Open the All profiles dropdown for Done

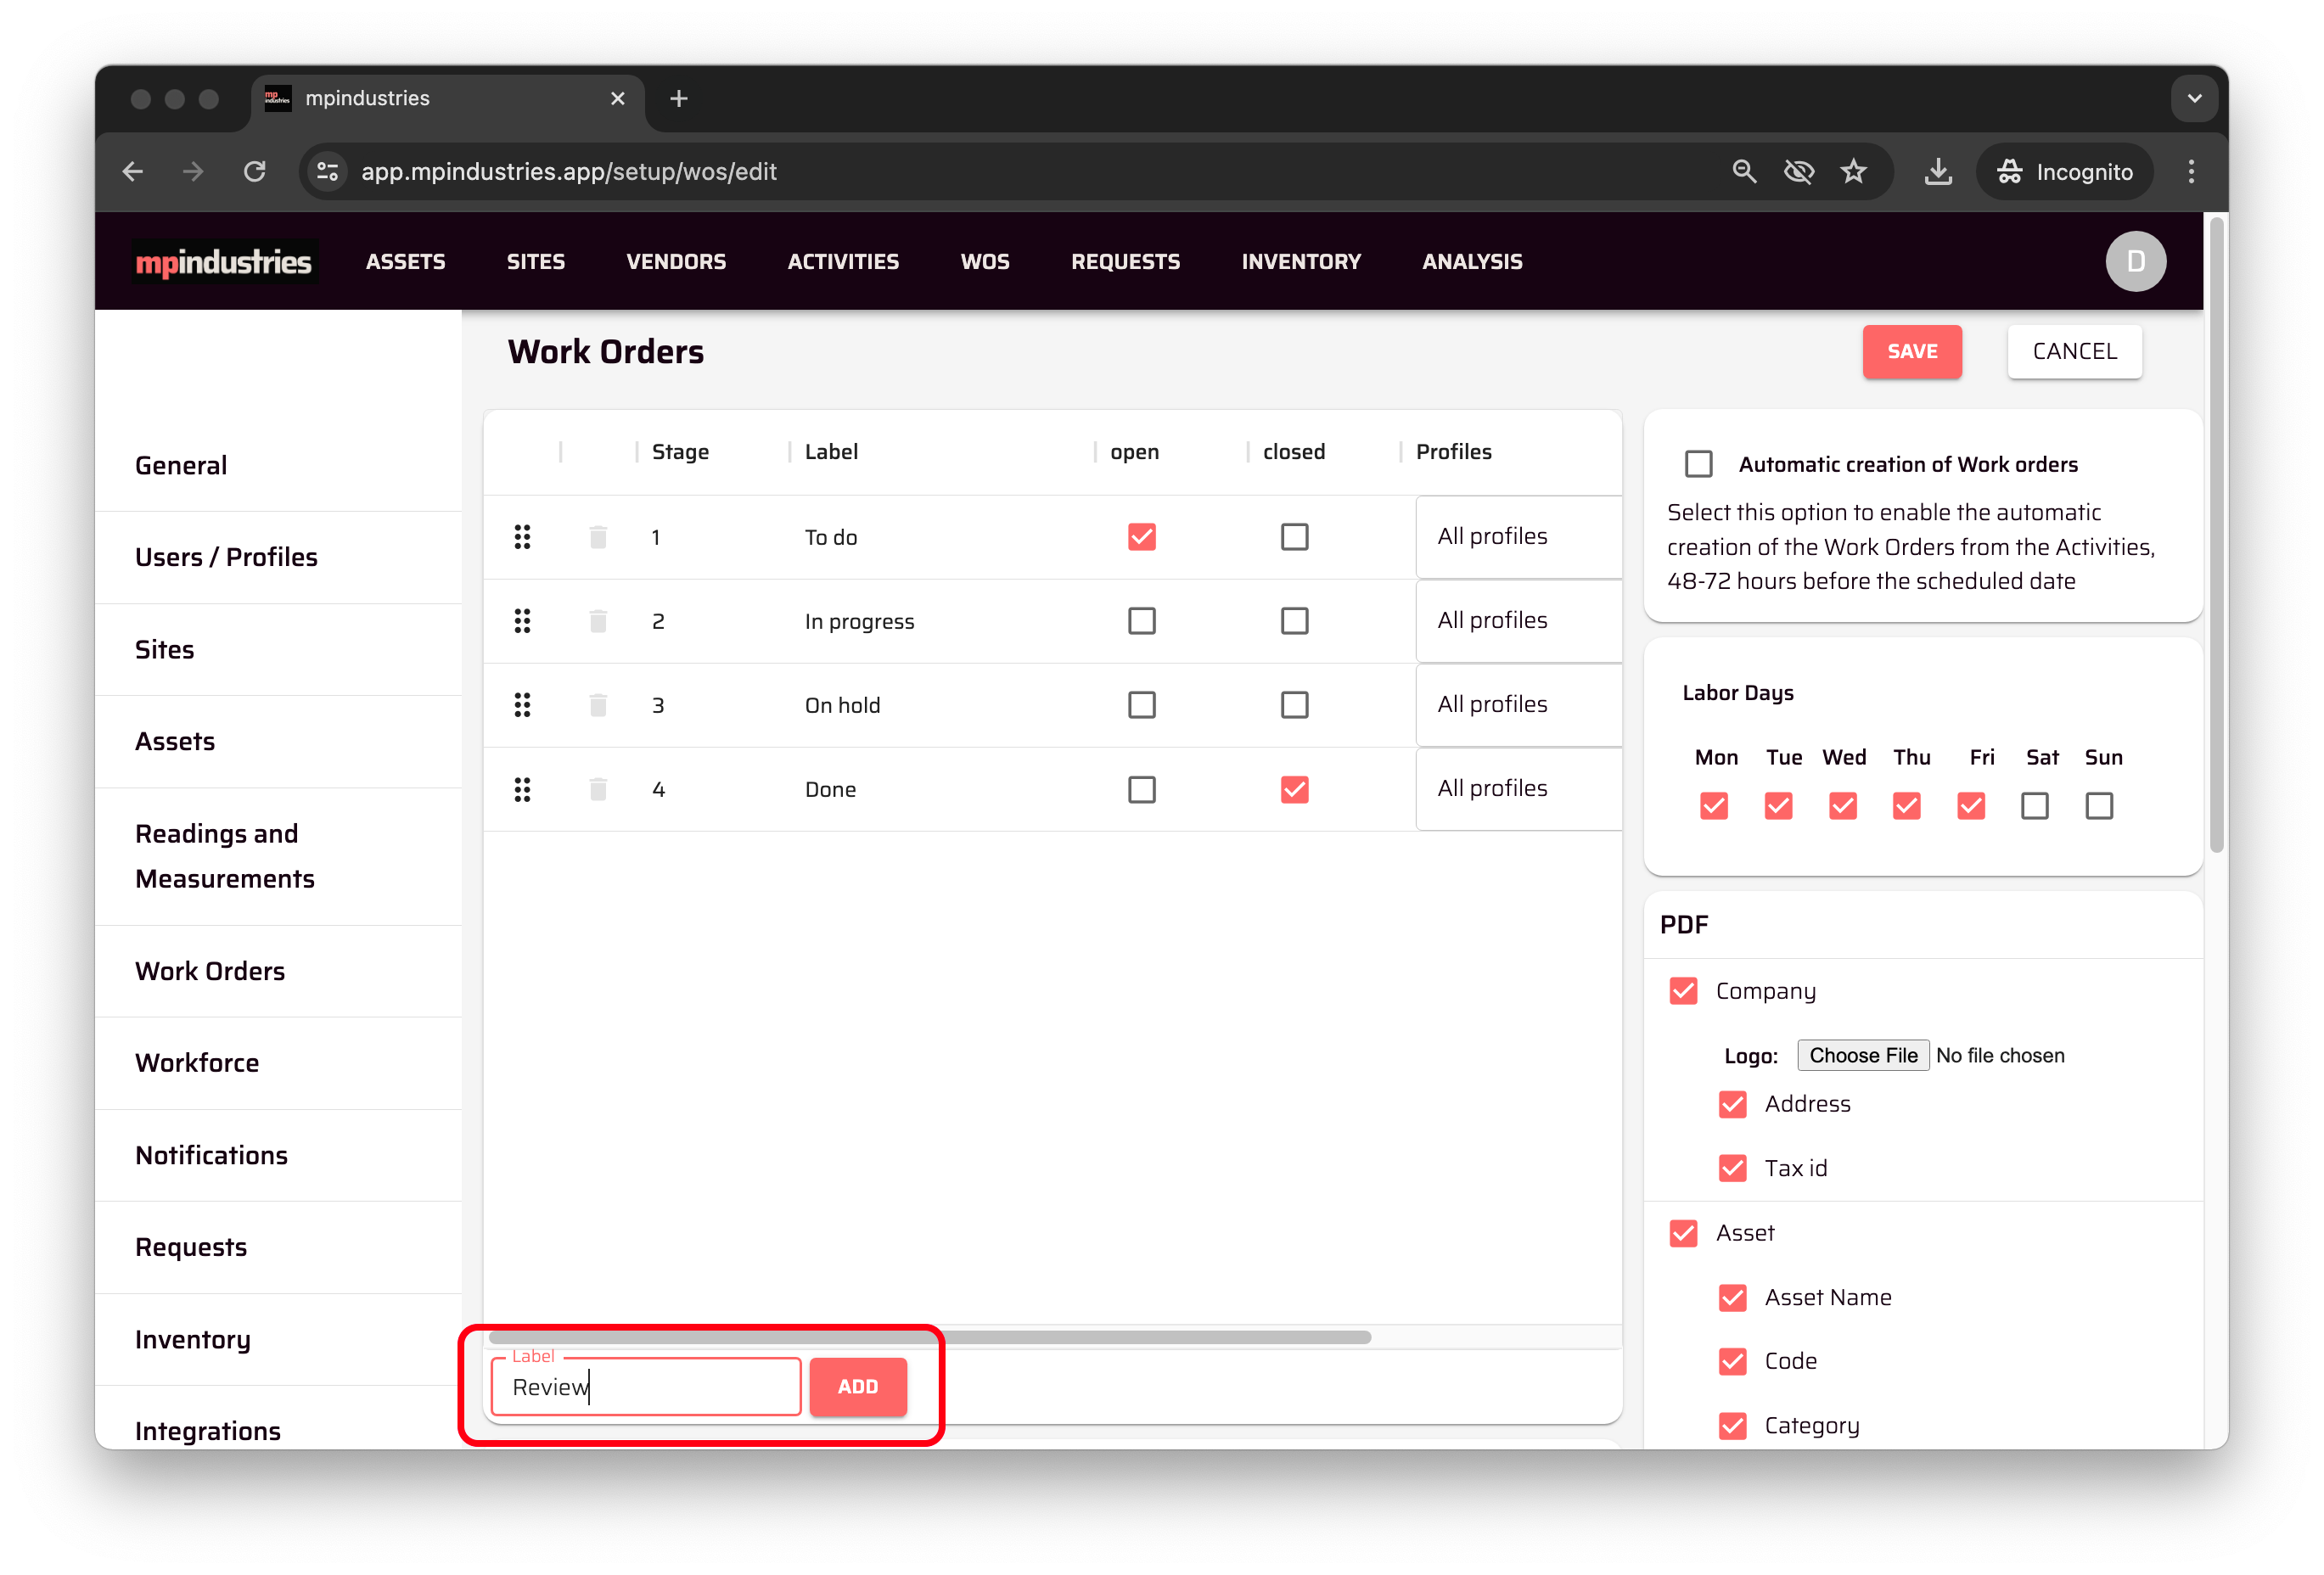pos(1517,789)
